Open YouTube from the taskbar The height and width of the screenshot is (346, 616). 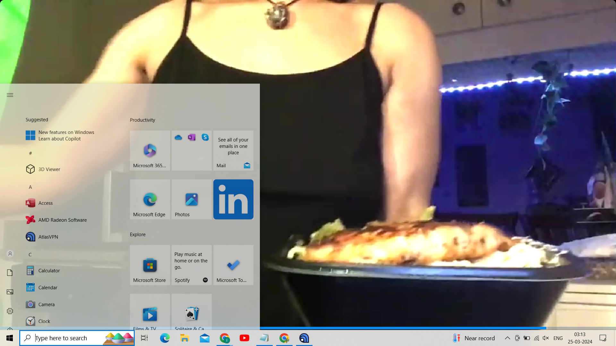[x=244, y=338]
